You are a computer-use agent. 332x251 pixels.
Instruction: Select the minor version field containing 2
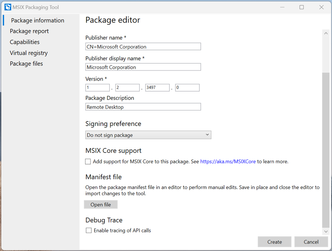click(127, 88)
